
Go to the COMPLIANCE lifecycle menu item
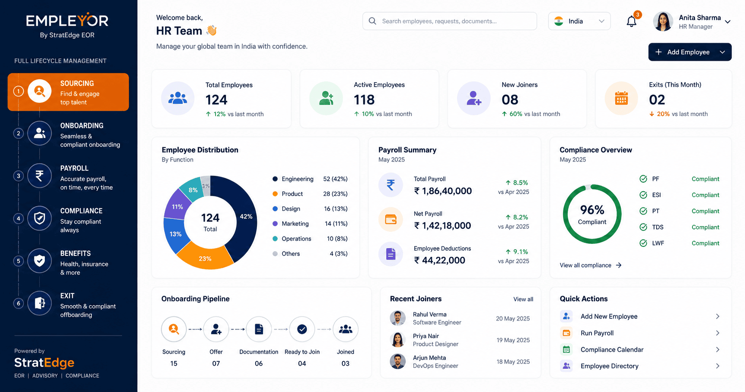point(68,220)
